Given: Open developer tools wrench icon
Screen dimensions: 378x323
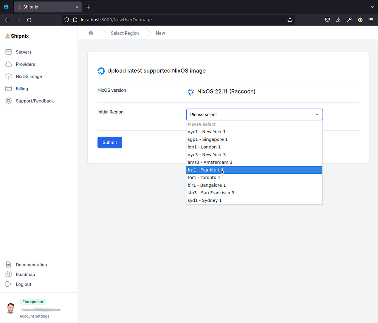Looking at the screenshot, I should 349,20.
